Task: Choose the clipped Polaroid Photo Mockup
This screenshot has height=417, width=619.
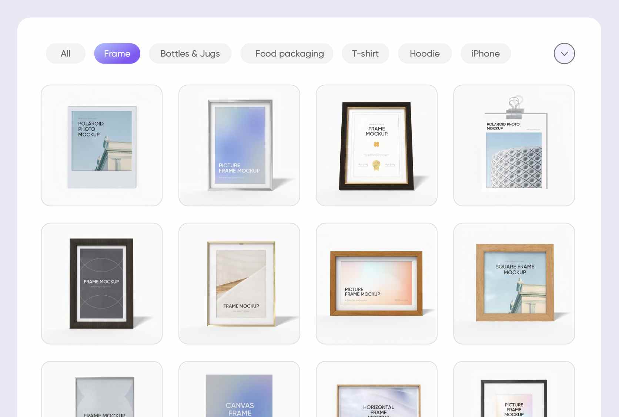Action: click(x=514, y=146)
